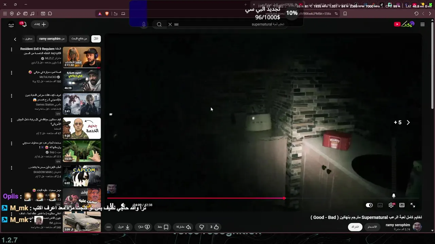Open the YouTube account avatar
Image resolution: width=435 pixels, height=244 pixels.
point(11,24)
